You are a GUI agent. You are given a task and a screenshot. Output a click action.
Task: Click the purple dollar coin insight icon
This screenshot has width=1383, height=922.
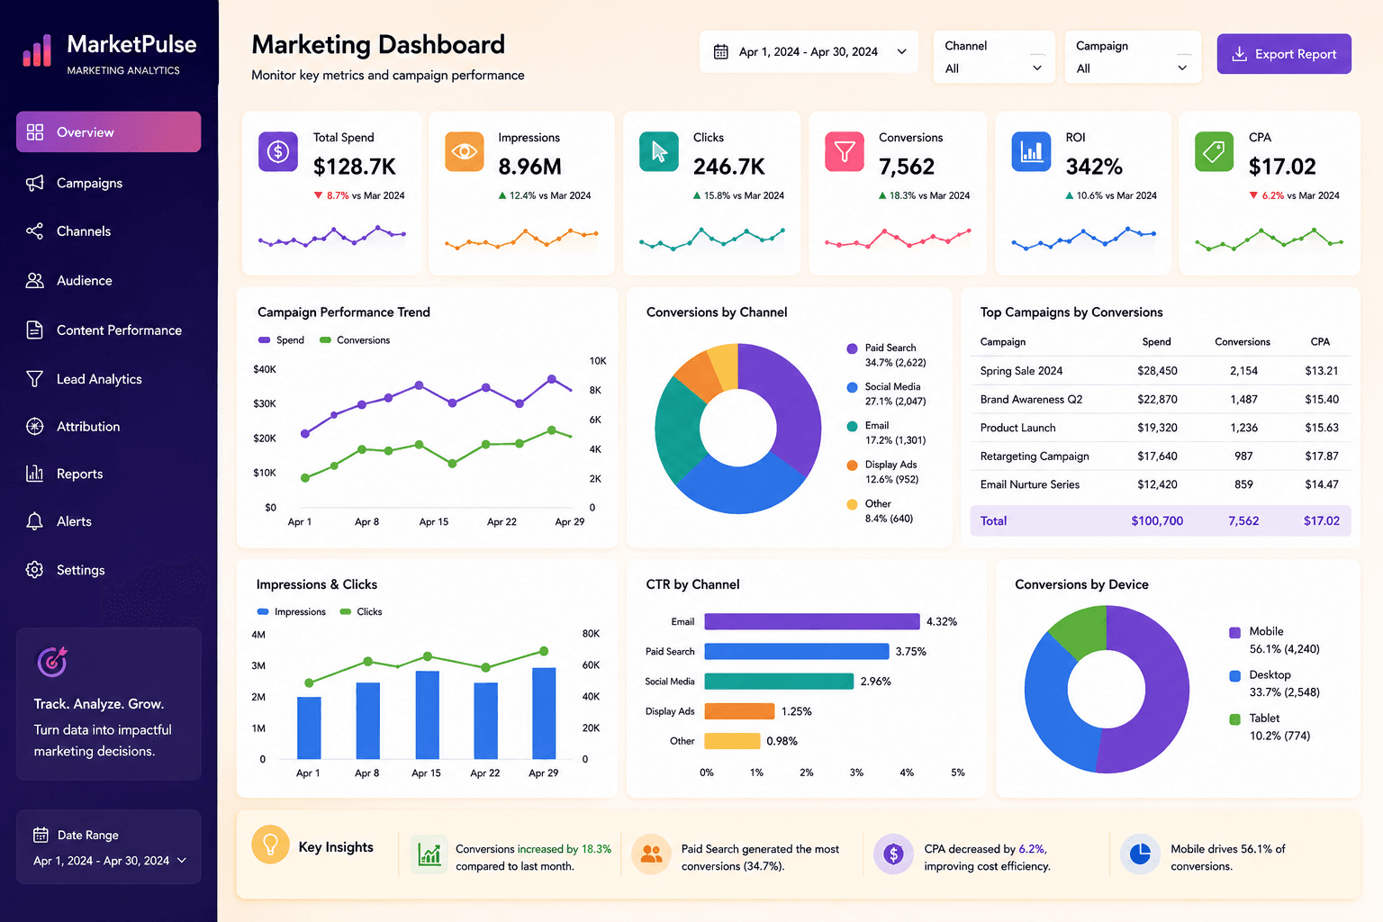coord(893,854)
